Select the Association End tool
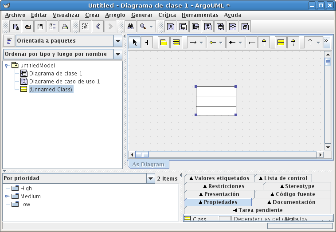This screenshot has height=232, width=336. point(252,43)
